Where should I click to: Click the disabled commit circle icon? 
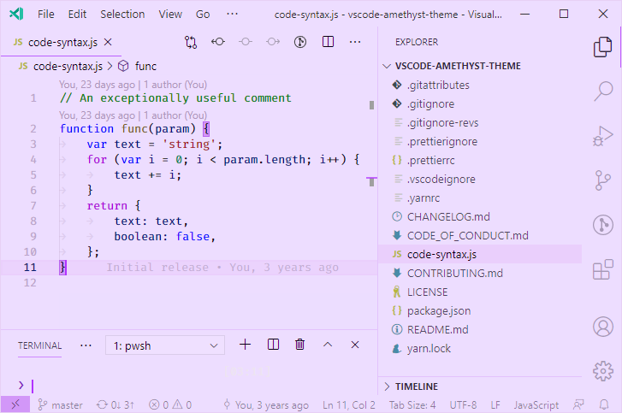[246, 42]
